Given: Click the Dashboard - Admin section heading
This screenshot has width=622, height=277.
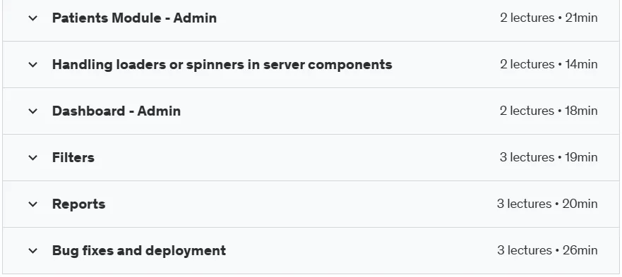Looking at the screenshot, I should (116, 111).
